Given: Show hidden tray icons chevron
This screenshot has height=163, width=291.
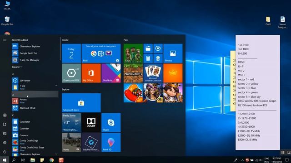Looking at the screenshot, I should [x=242, y=160].
